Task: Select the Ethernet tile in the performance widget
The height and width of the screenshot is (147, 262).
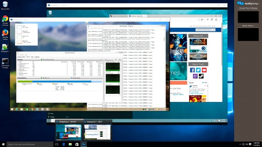Action: point(26,42)
